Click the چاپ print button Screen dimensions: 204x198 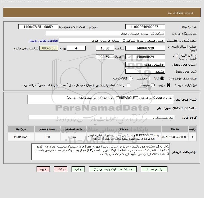[x=78, y=169]
